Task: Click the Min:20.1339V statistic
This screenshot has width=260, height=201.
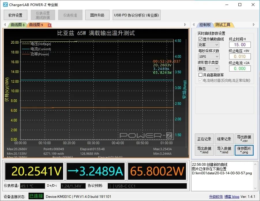Action: click(17, 154)
